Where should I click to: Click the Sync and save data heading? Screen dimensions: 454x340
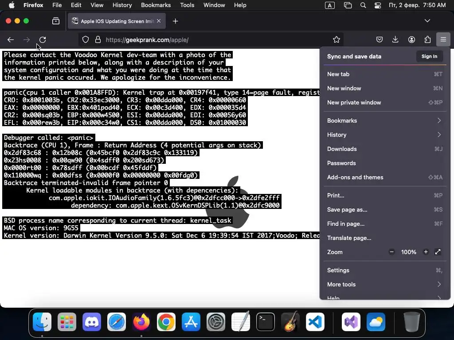click(354, 56)
